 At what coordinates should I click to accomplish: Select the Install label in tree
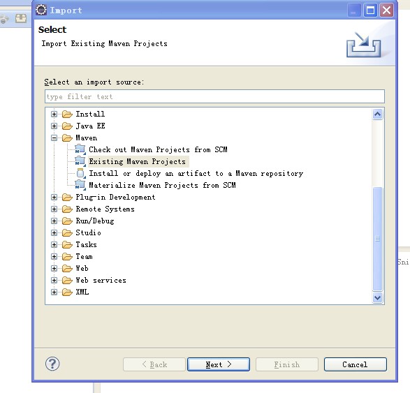click(x=90, y=114)
